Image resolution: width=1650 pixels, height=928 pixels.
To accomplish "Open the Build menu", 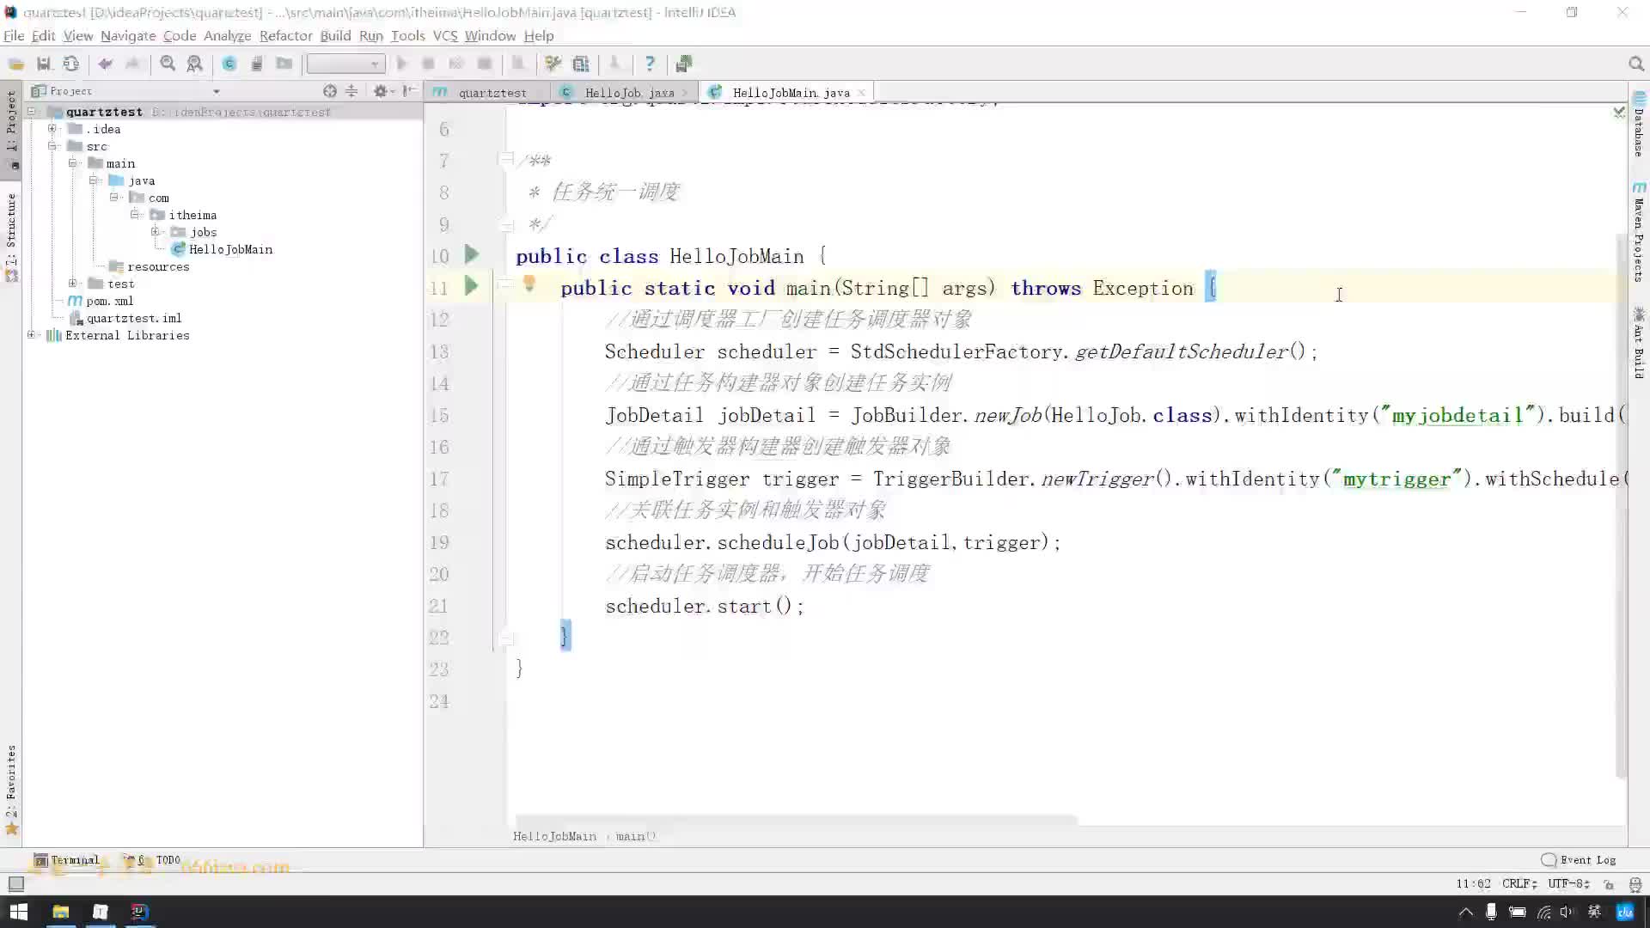I will click(335, 35).
